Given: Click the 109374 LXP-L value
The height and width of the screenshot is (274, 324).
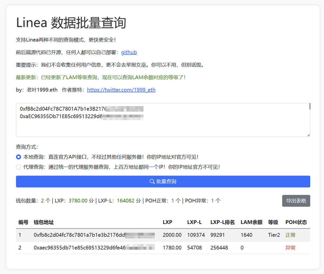Looking at the screenshot, I should [196, 235].
